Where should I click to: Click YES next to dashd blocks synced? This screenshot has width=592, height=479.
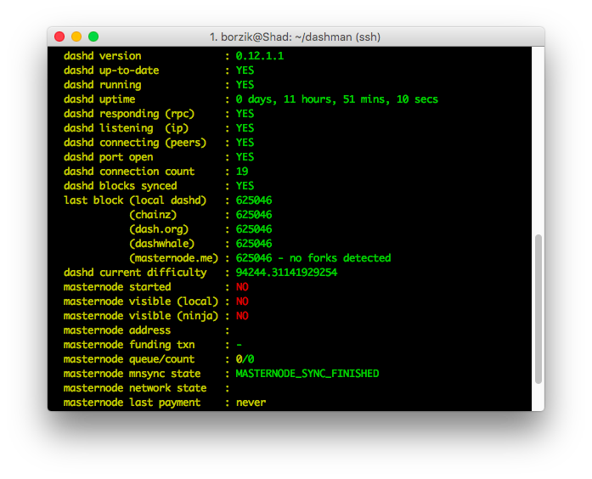(245, 186)
